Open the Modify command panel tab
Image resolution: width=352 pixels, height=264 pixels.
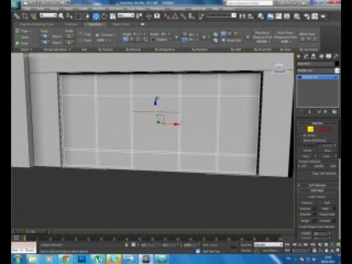305,56
